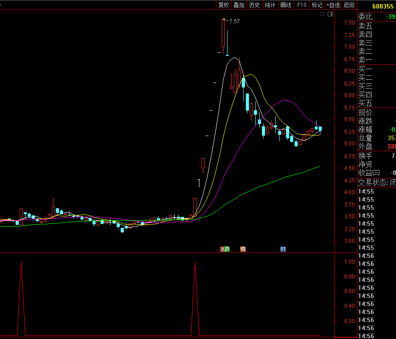396x339 pixels.
Task: Toggle side panel icon at chart top-right
Action: (330, 14)
